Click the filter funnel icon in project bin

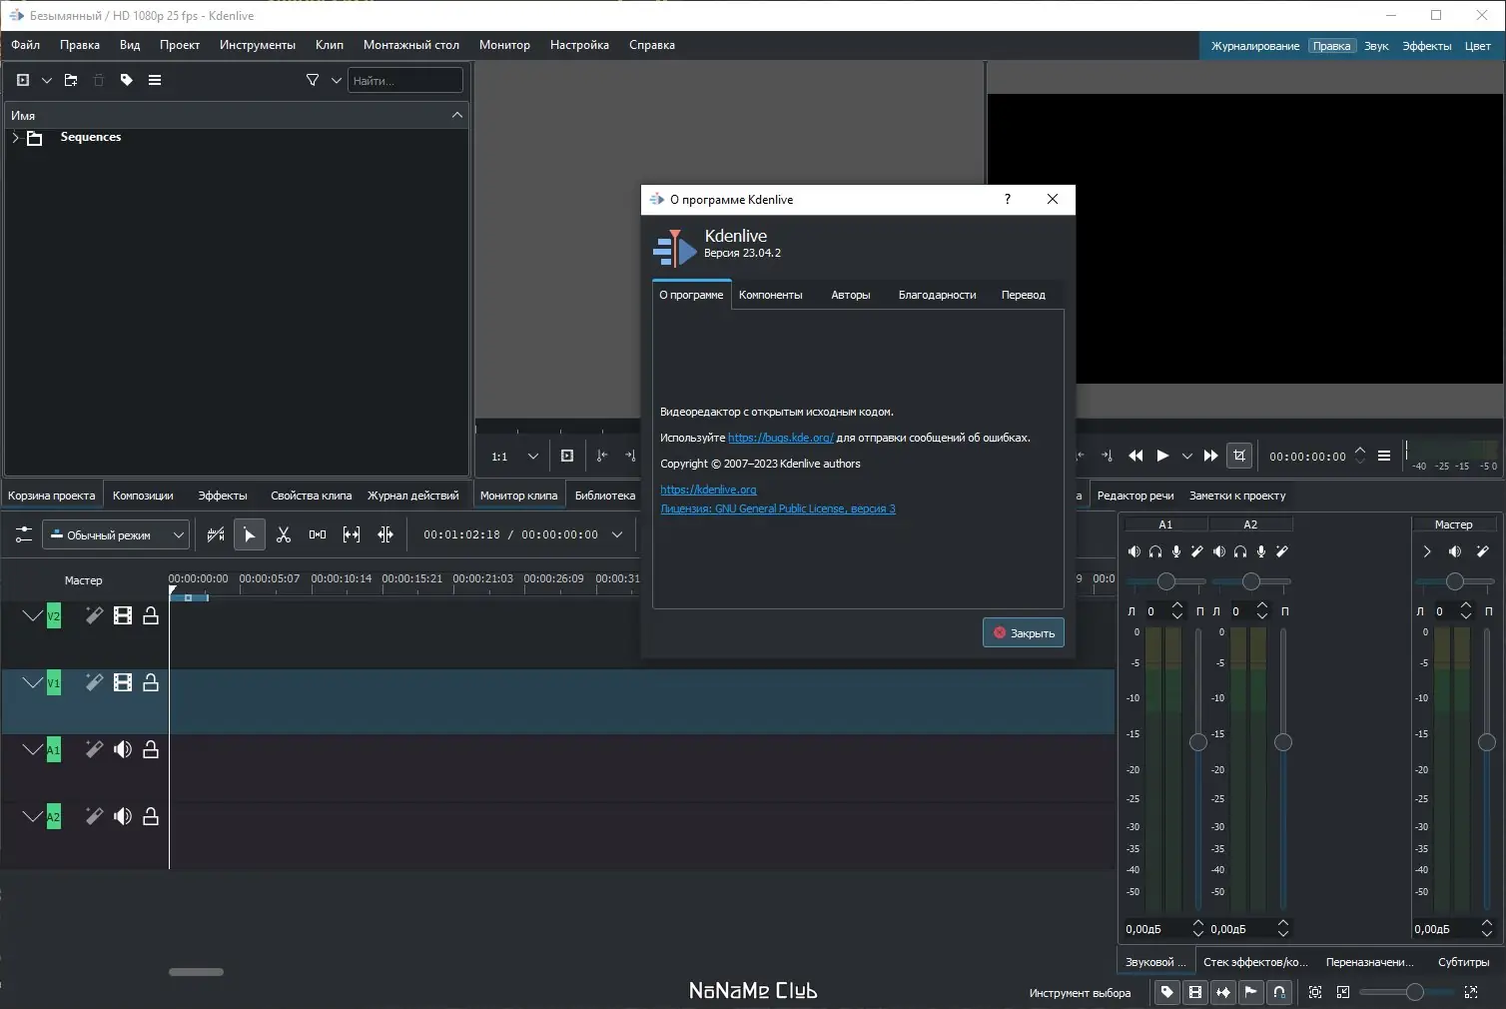pyautogui.click(x=313, y=80)
